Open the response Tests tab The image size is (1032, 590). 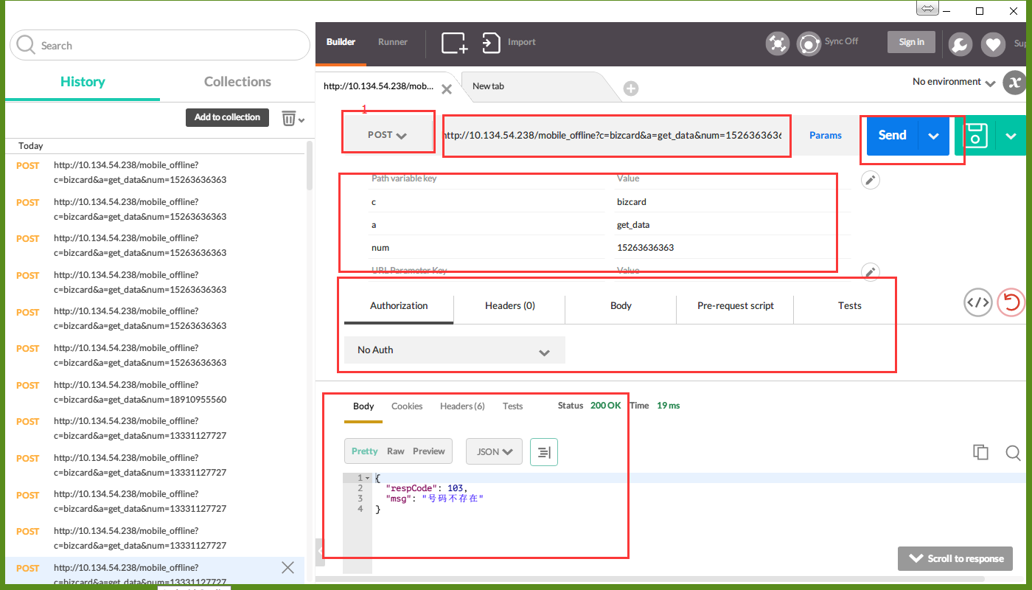(x=512, y=406)
